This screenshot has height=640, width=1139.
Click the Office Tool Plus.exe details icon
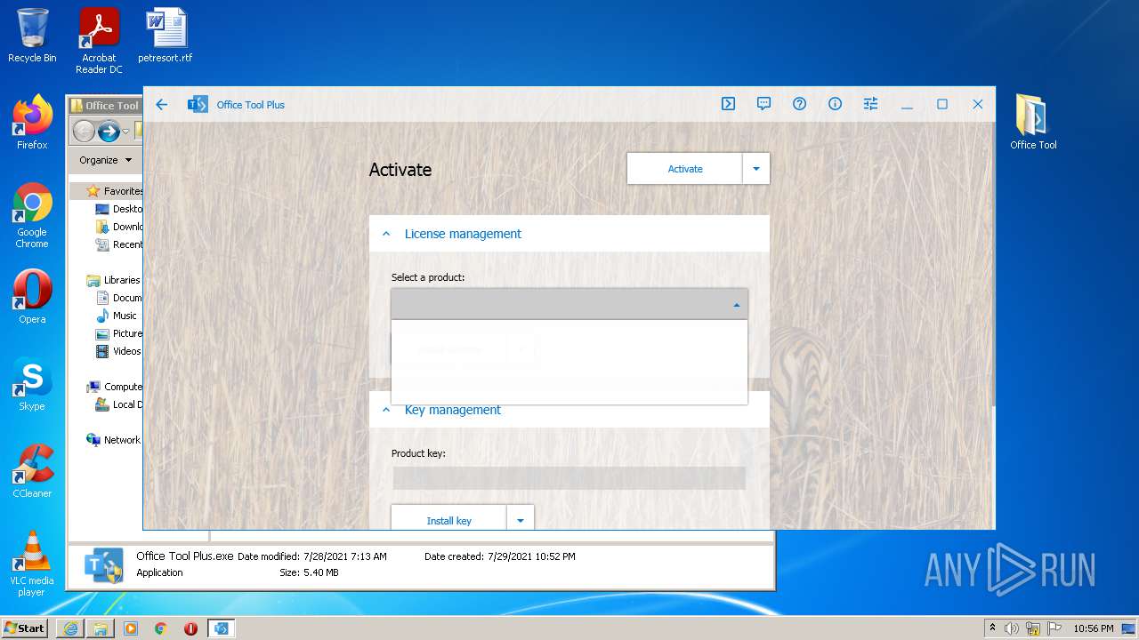[104, 565]
